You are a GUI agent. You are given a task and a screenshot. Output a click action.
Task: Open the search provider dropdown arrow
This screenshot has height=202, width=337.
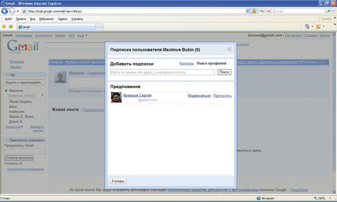[333, 11]
